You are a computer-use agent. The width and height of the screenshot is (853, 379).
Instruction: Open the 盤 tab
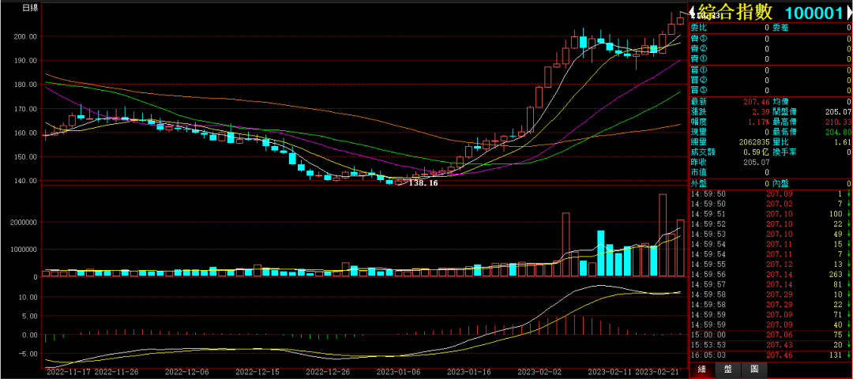click(x=727, y=369)
